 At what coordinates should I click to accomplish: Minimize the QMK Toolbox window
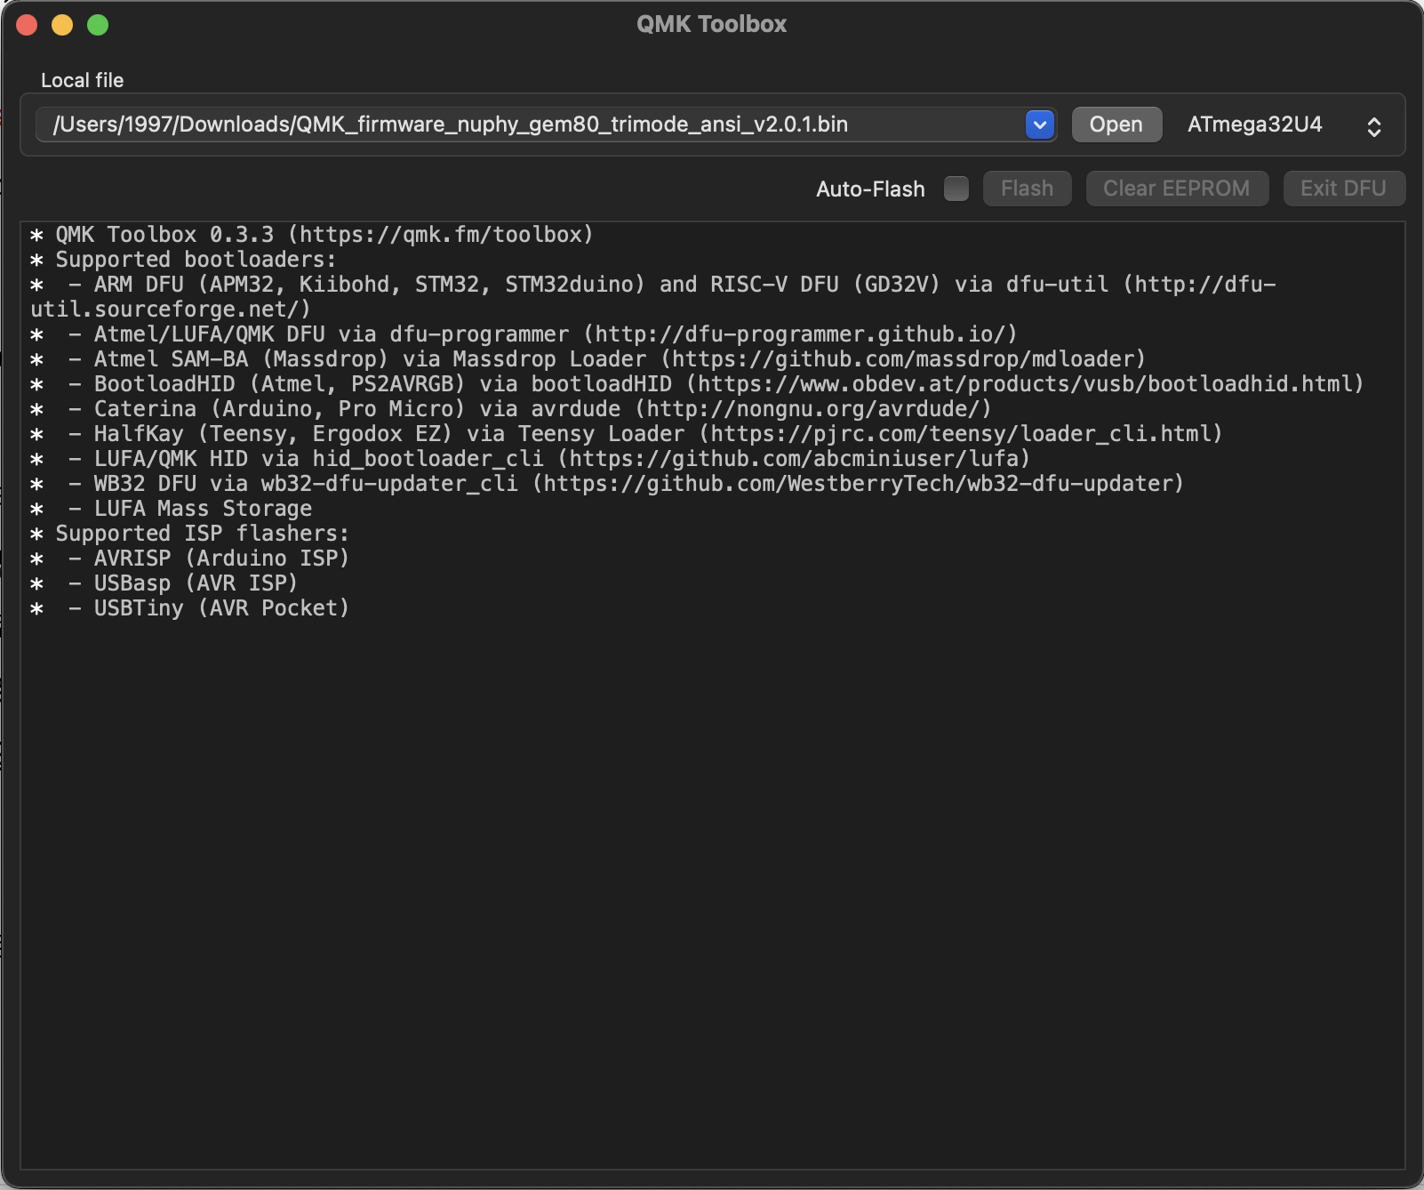point(62,25)
